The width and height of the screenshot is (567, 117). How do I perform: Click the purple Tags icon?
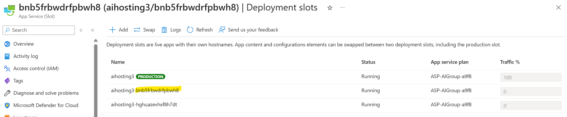click(x=7, y=81)
